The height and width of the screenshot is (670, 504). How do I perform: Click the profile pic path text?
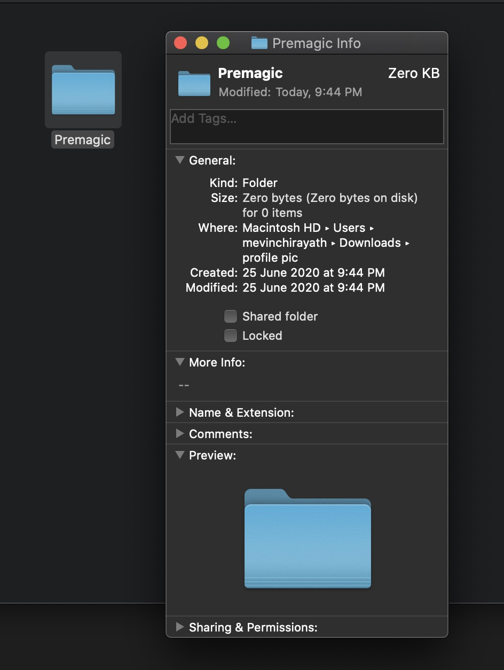(x=270, y=258)
